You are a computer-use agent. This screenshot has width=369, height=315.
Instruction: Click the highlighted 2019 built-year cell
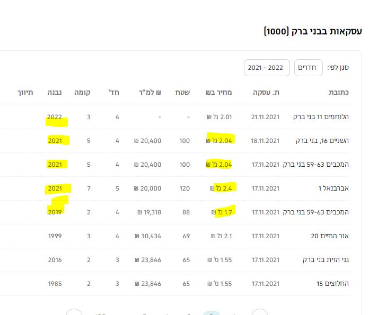point(55,212)
